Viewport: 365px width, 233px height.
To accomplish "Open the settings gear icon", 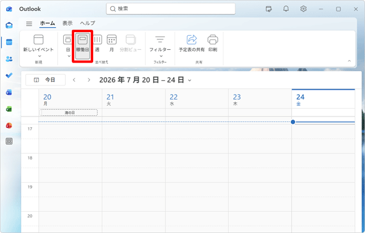I will tap(304, 9).
